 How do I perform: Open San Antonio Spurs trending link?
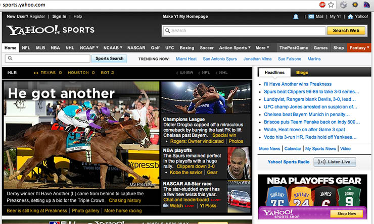point(220,59)
